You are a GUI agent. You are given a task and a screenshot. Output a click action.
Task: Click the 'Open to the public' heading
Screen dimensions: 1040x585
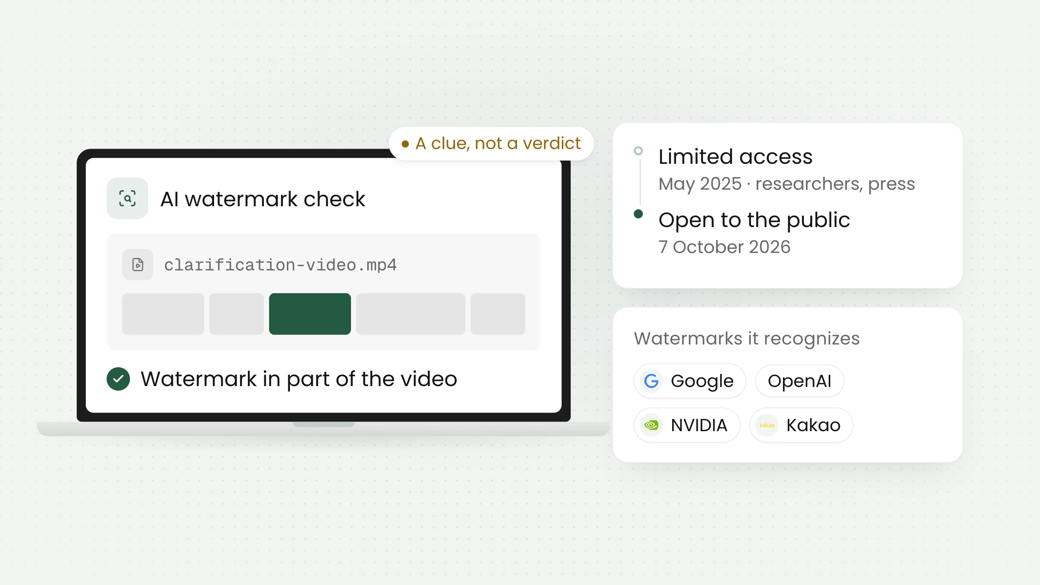click(754, 220)
